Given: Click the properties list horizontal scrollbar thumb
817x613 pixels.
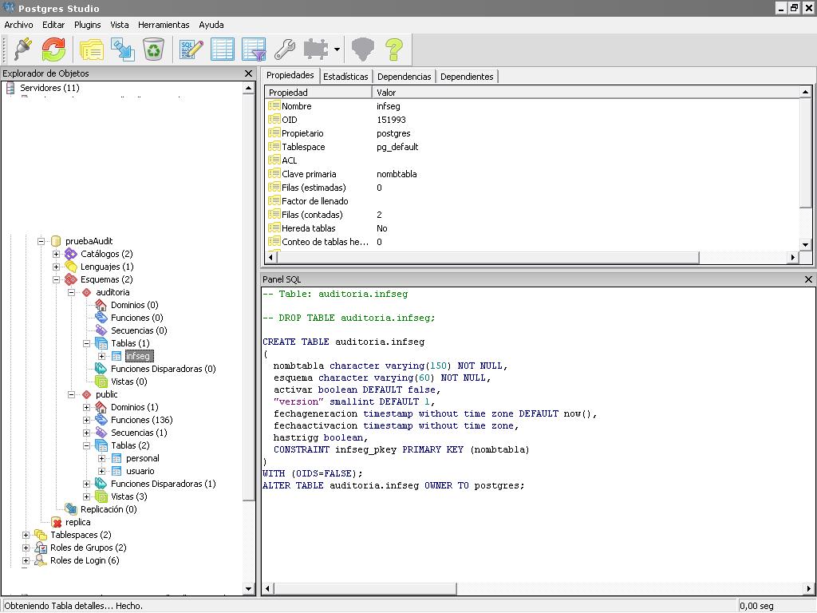Looking at the screenshot, I should [x=487, y=257].
